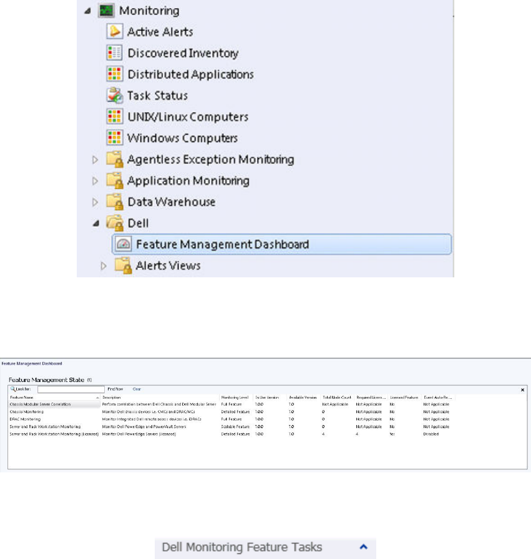531x559 pixels.
Task: Close the Look for search bar
Action: pos(522,390)
